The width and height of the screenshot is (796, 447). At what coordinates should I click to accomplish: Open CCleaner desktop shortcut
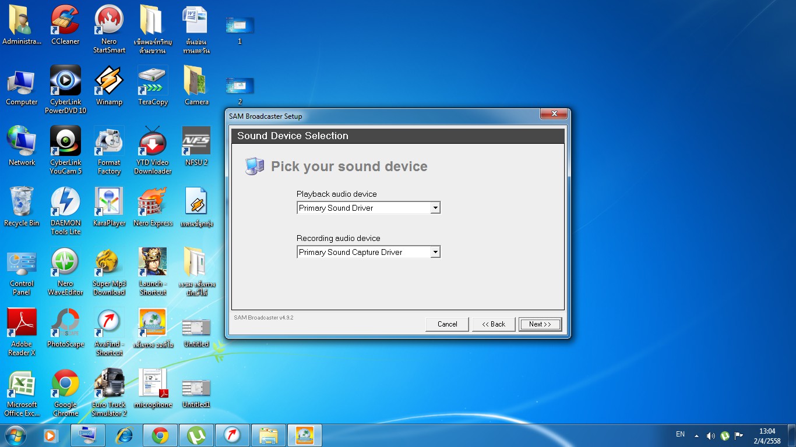coord(65,25)
